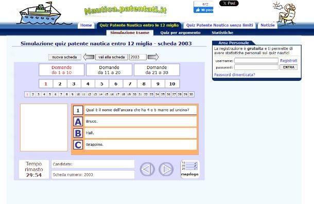Jump to question 2 in large number row

click(x=60, y=84)
